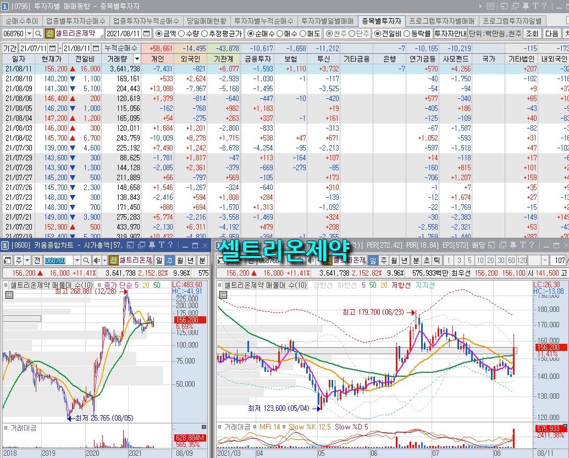
Task: Expand title bar arrow left of memo icon
Action: pyautogui.click(x=480, y=6)
